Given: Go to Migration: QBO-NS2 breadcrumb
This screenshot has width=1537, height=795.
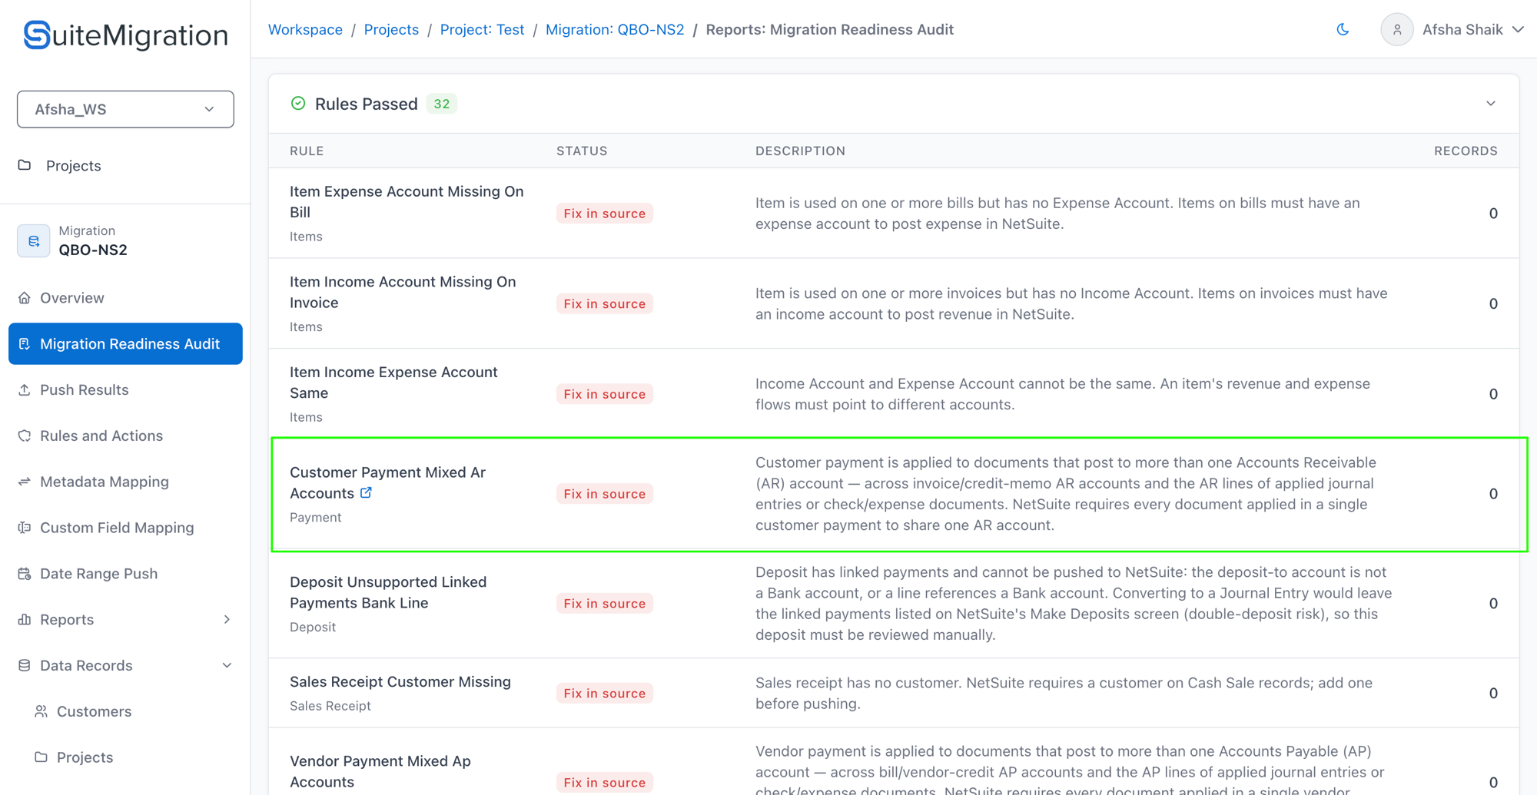Looking at the screenshot, I should tap(615, 29).
